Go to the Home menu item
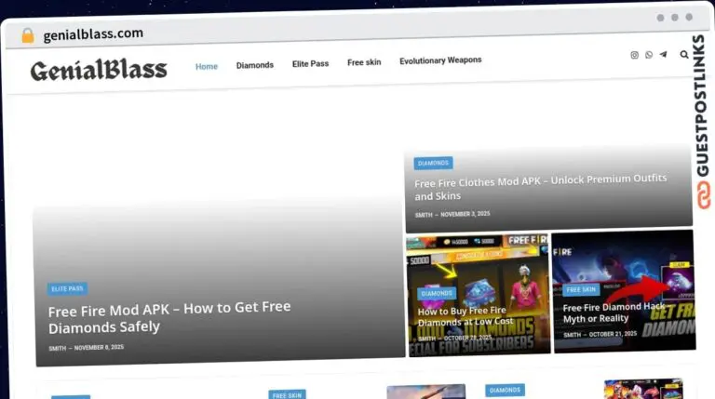The width and height of the screenshot is (715, 399). (x=207, y=66)
